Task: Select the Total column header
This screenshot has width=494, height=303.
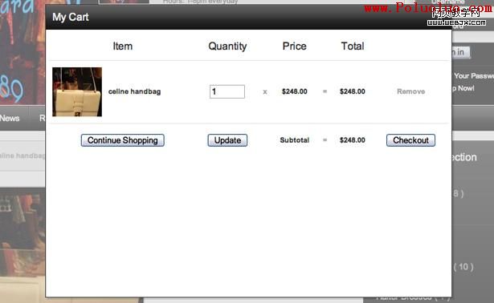Action: pos(353,46)
